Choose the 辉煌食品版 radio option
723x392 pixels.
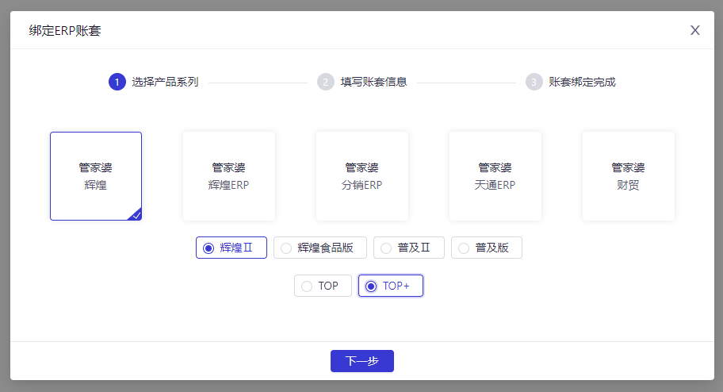point(320,248)
